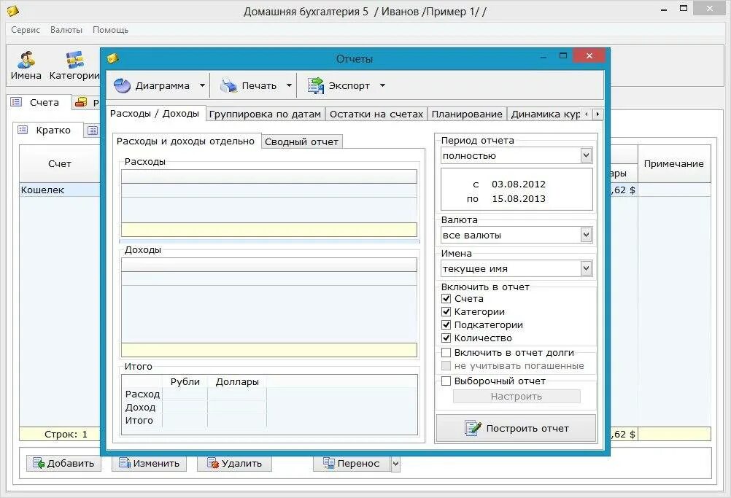Expand the Диаграмма dropdown arrow
Screen dimensions: 731x498
202,86
